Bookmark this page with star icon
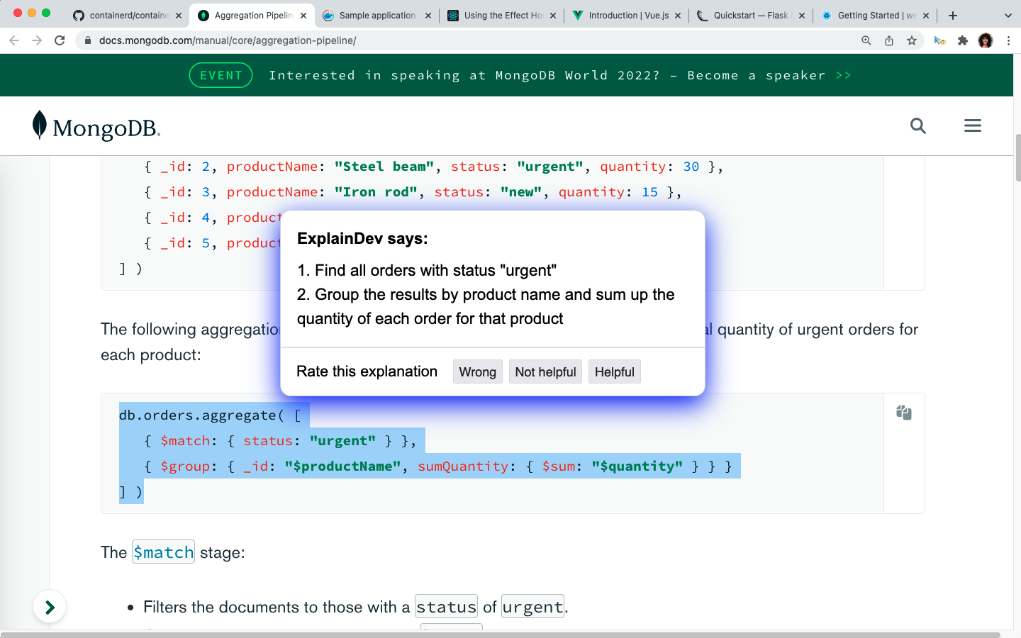The image size is (1021, 638). point(912,40)
